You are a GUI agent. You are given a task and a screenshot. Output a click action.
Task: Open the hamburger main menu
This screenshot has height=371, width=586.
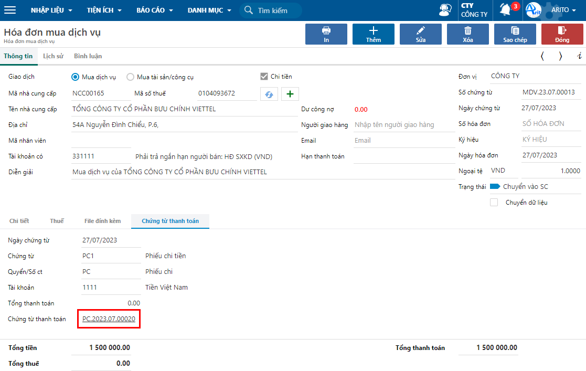pyautogui.click(x=10, y=10)
